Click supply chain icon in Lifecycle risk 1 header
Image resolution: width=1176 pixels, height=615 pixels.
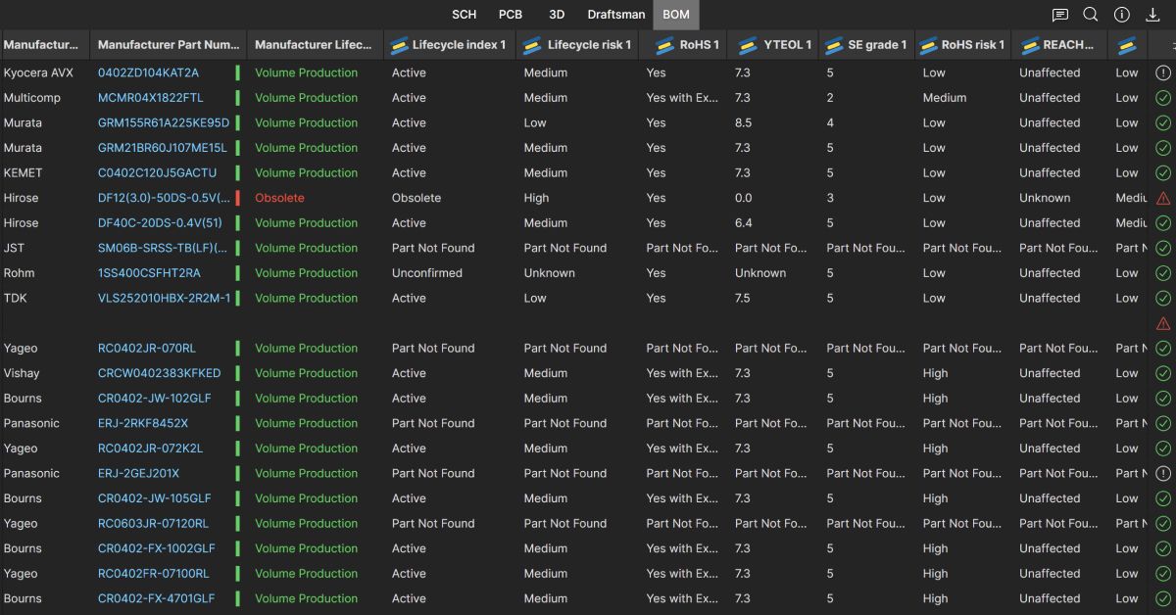(532, 44)
